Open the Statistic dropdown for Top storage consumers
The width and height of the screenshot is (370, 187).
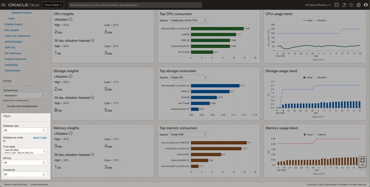(x=189, y=77)
